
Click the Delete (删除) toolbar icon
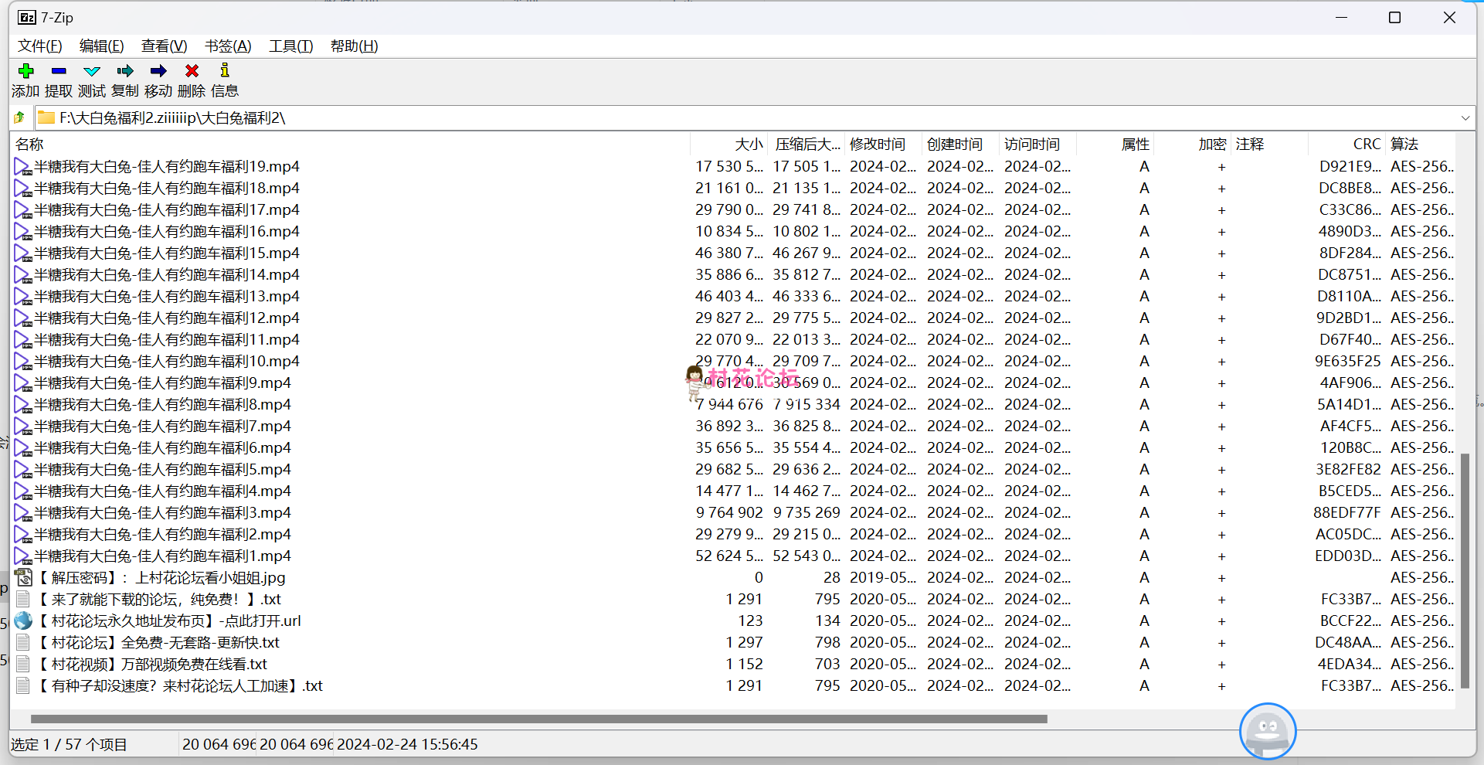tap(192, 71)
